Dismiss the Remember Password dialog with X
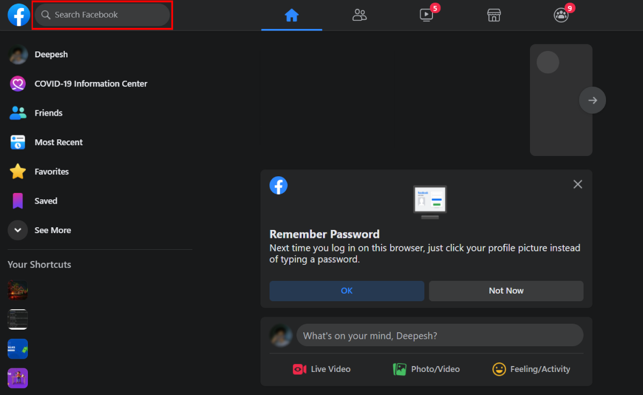 [578, 184]
